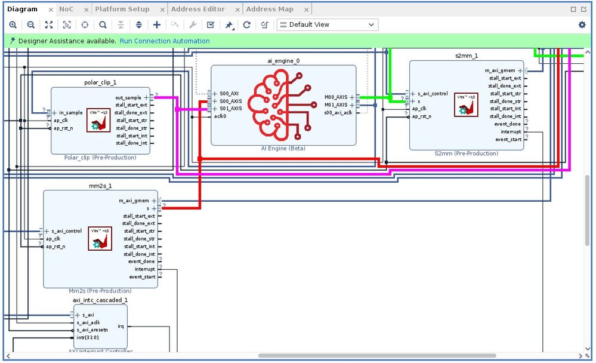Click the Designer Assistance wand icon

pos(13,41)
